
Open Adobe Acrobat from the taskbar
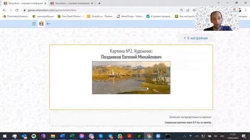tap(129, 136)
